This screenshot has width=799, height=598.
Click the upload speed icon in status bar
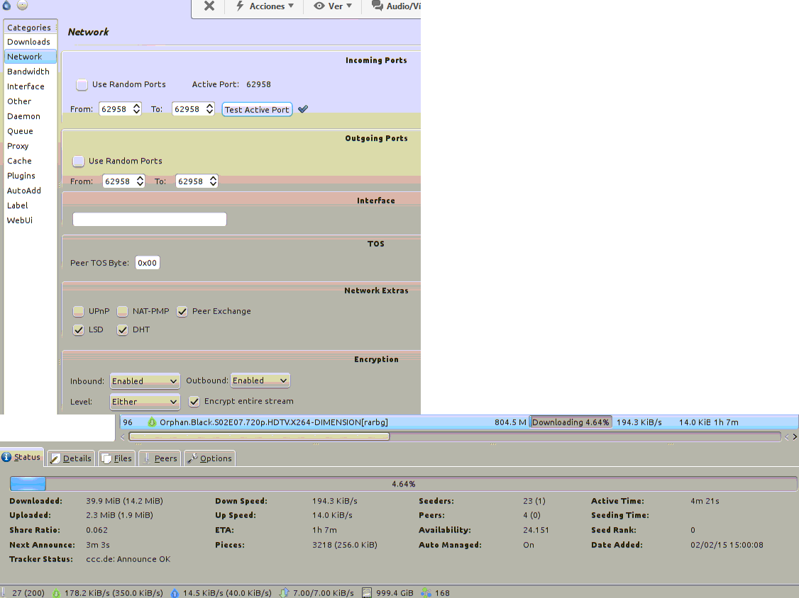[175, 593]
